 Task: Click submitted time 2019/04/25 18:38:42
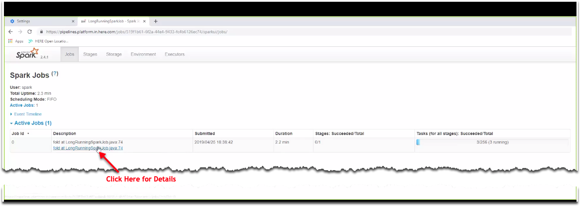(x=214, y=142)
